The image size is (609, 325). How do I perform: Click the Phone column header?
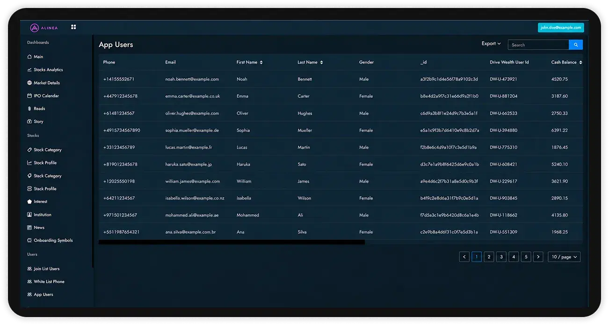coord(109,62)
